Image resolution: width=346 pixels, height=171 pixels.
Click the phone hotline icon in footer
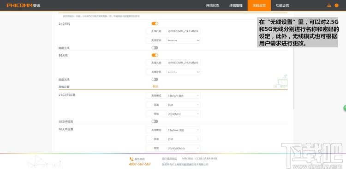coord(131,159)
